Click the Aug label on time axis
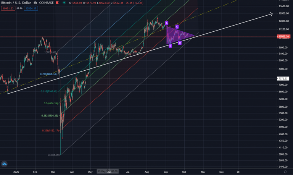 coord(147,172)
